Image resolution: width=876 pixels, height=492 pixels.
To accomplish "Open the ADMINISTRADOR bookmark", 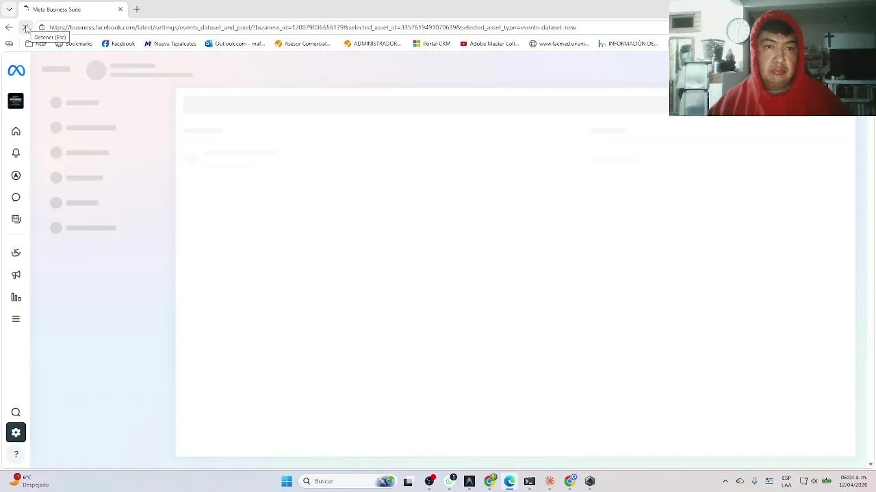I will (373, 44).
